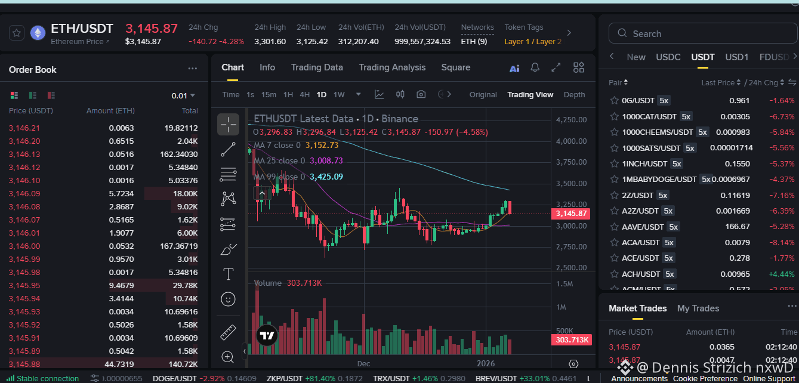Switch to the Info tab
The image size is (799, 383).
[x=267, y=67]
